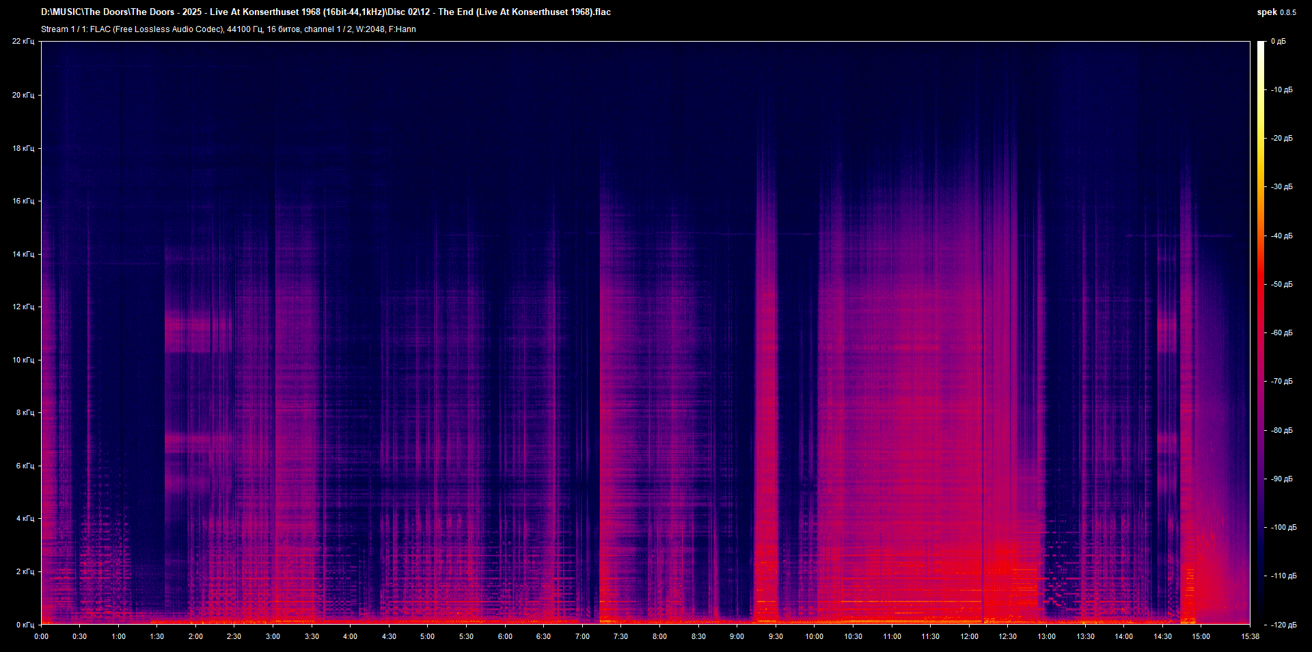Image resolution: width=1312 pixels, height=652 pixels.
Task: Click the 14:30 time axis marker
Action: (1162, 636)
